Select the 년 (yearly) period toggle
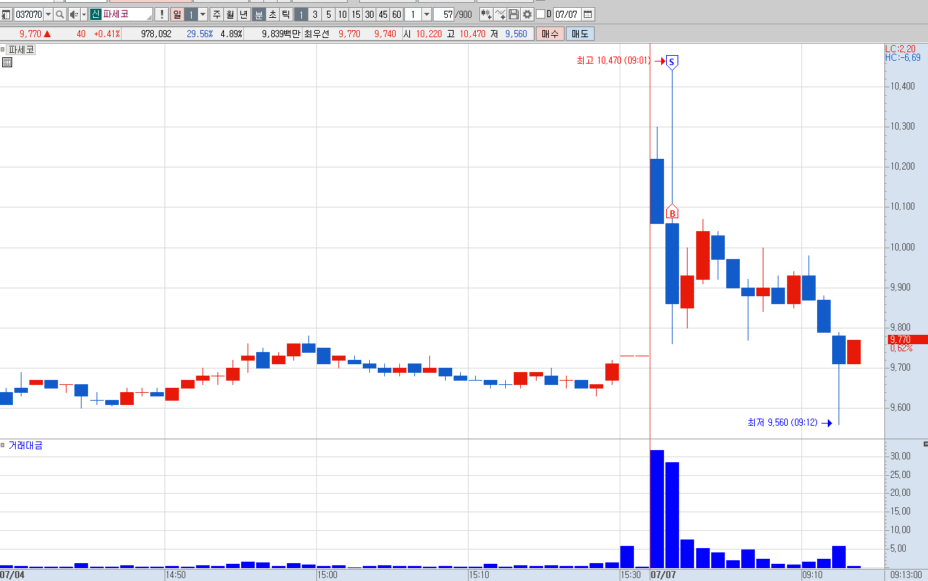 [x=243, y=14]
